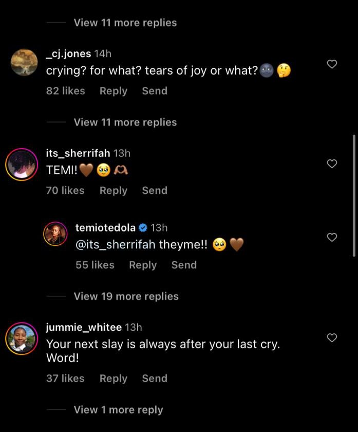The height and width of the screenshot is (432, 358).
Task: Open jummie_whitee's avatar
Action: click(x=21, y=338)
